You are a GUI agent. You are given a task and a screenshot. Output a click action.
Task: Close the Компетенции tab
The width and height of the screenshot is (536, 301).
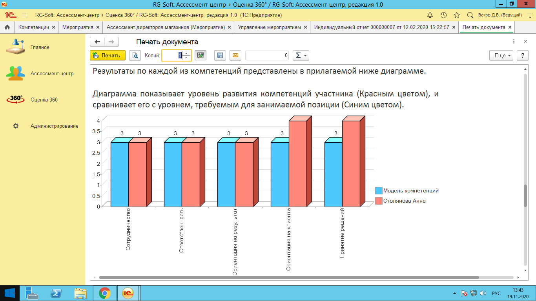click(x=53, y=27)
